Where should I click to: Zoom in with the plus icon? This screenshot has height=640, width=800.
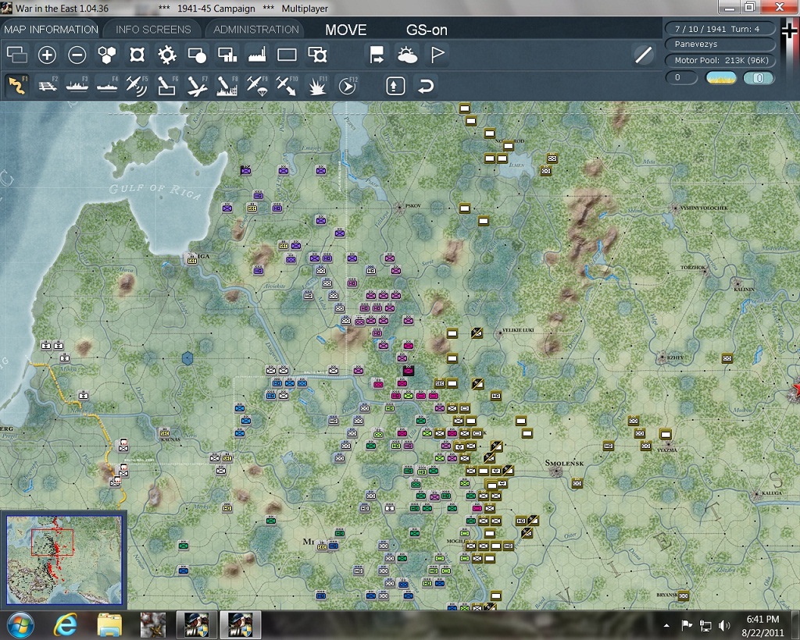point(47,55)
